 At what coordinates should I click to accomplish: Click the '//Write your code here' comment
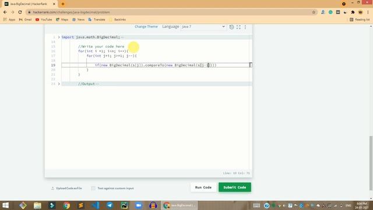(101, 47)
